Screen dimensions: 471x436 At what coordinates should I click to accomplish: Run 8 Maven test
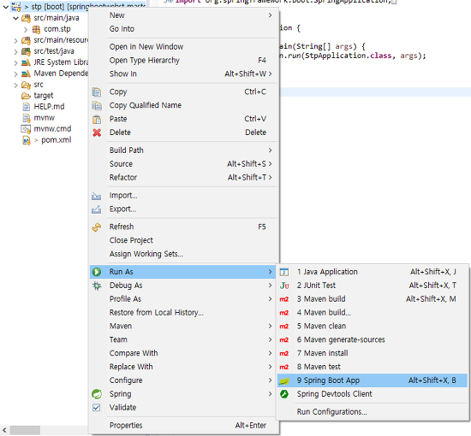[x=373, y=367]
